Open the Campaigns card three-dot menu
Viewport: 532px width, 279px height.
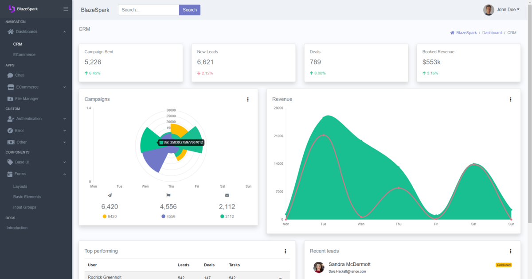click(248, 100)
